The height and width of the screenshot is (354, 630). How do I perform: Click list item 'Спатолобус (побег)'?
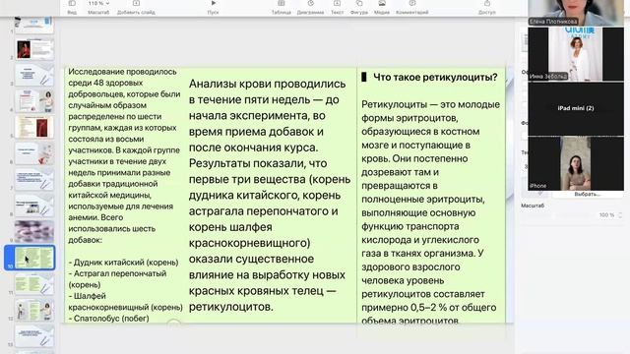[108, 319]
